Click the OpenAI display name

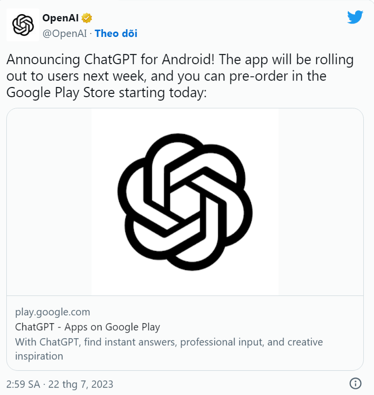coord(60,18)
